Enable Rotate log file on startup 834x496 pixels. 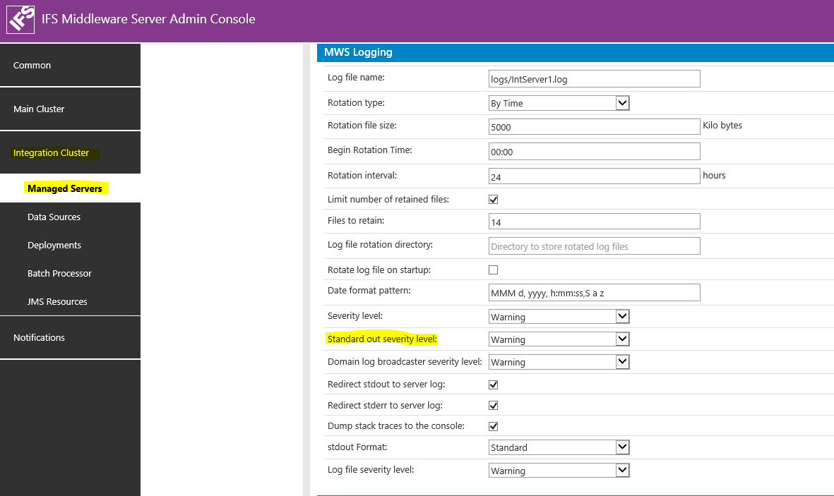[494, 270]
